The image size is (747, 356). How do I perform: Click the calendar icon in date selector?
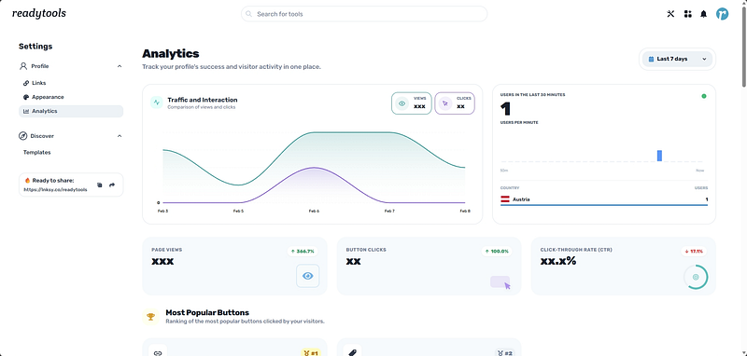[651, 59]
